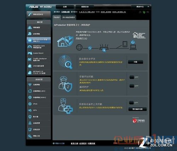177x151 pixels.
Task: Toggle infected device prevention and blocking switch
Action: click(134, 103)
